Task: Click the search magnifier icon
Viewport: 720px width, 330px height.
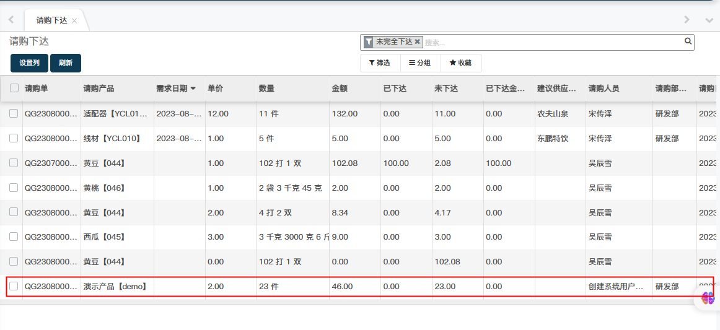Action: click(688, 41)
